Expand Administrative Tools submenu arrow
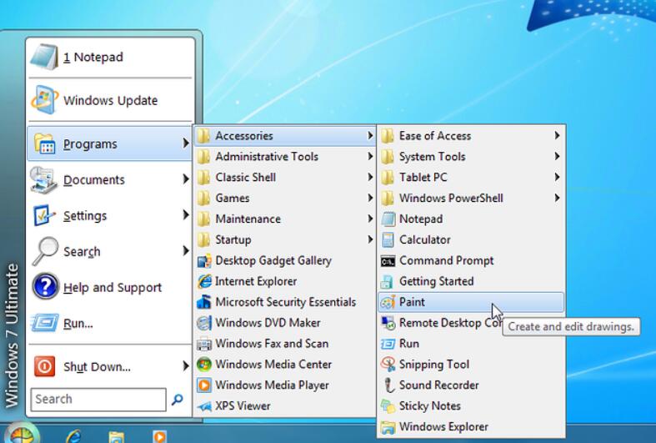656x443 pixels. tap(370, 156)
